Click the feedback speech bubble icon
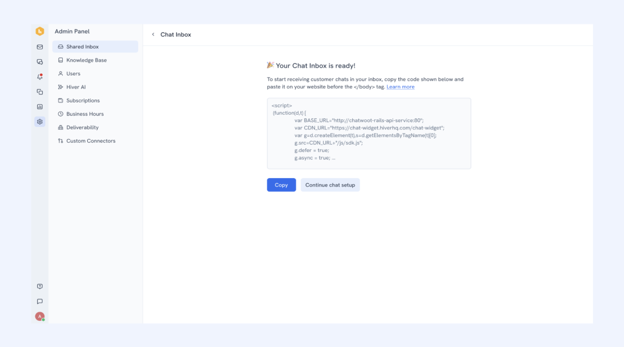 (40, 301)
